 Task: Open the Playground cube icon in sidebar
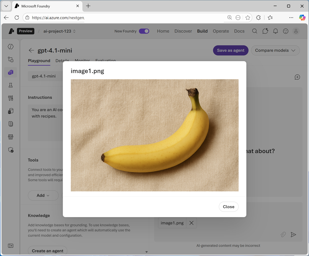[x=10, y=72]
